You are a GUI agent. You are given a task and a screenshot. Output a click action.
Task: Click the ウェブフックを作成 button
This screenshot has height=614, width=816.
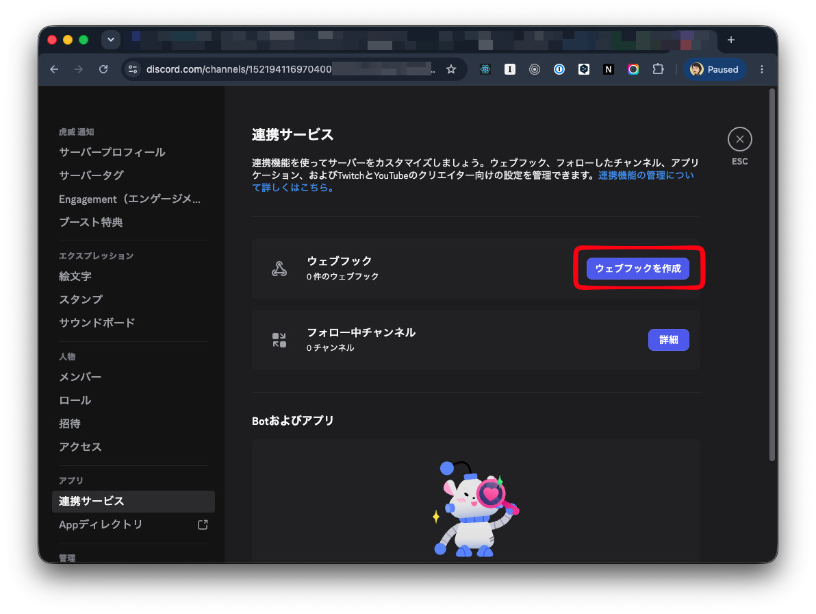point(637,268)
